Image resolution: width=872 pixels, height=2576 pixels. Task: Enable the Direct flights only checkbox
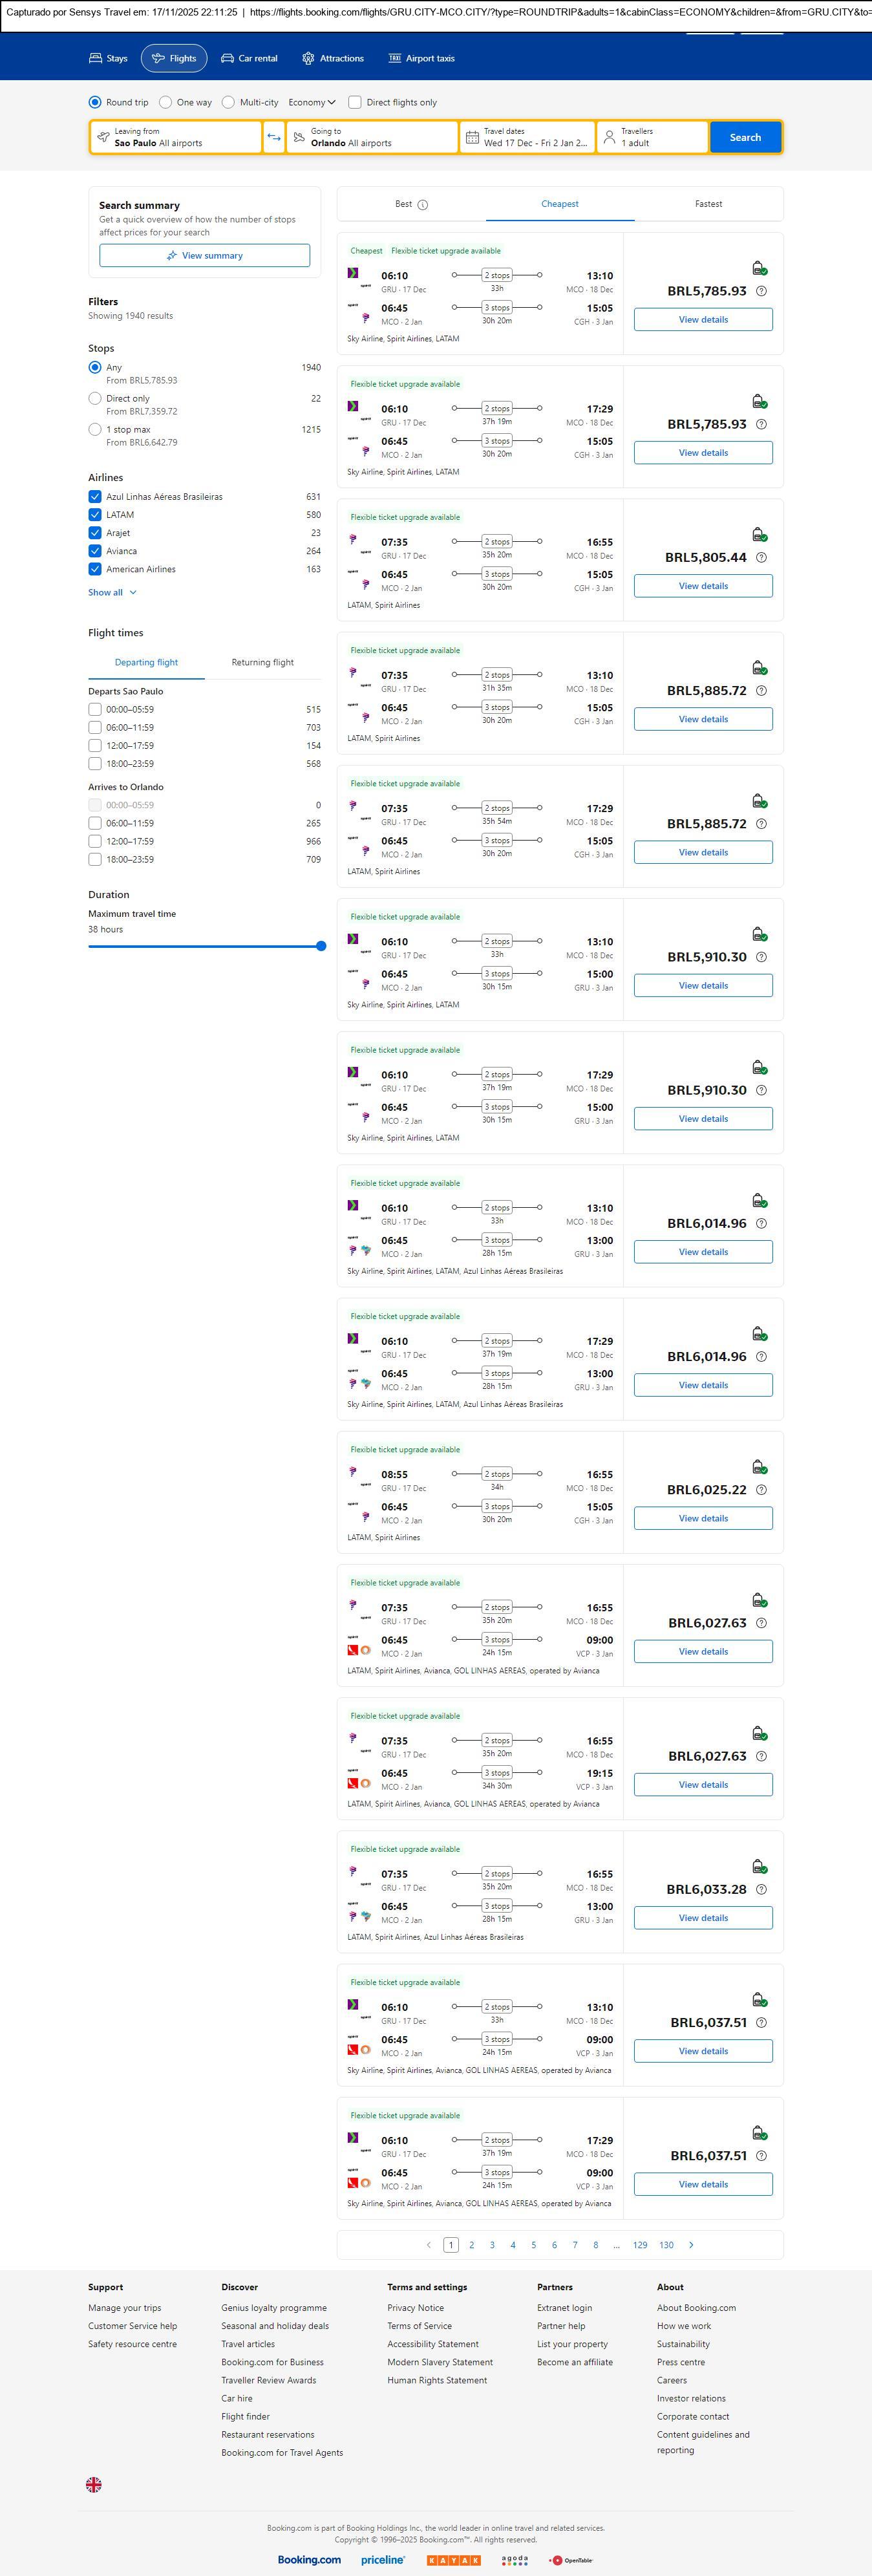[354, 102]
